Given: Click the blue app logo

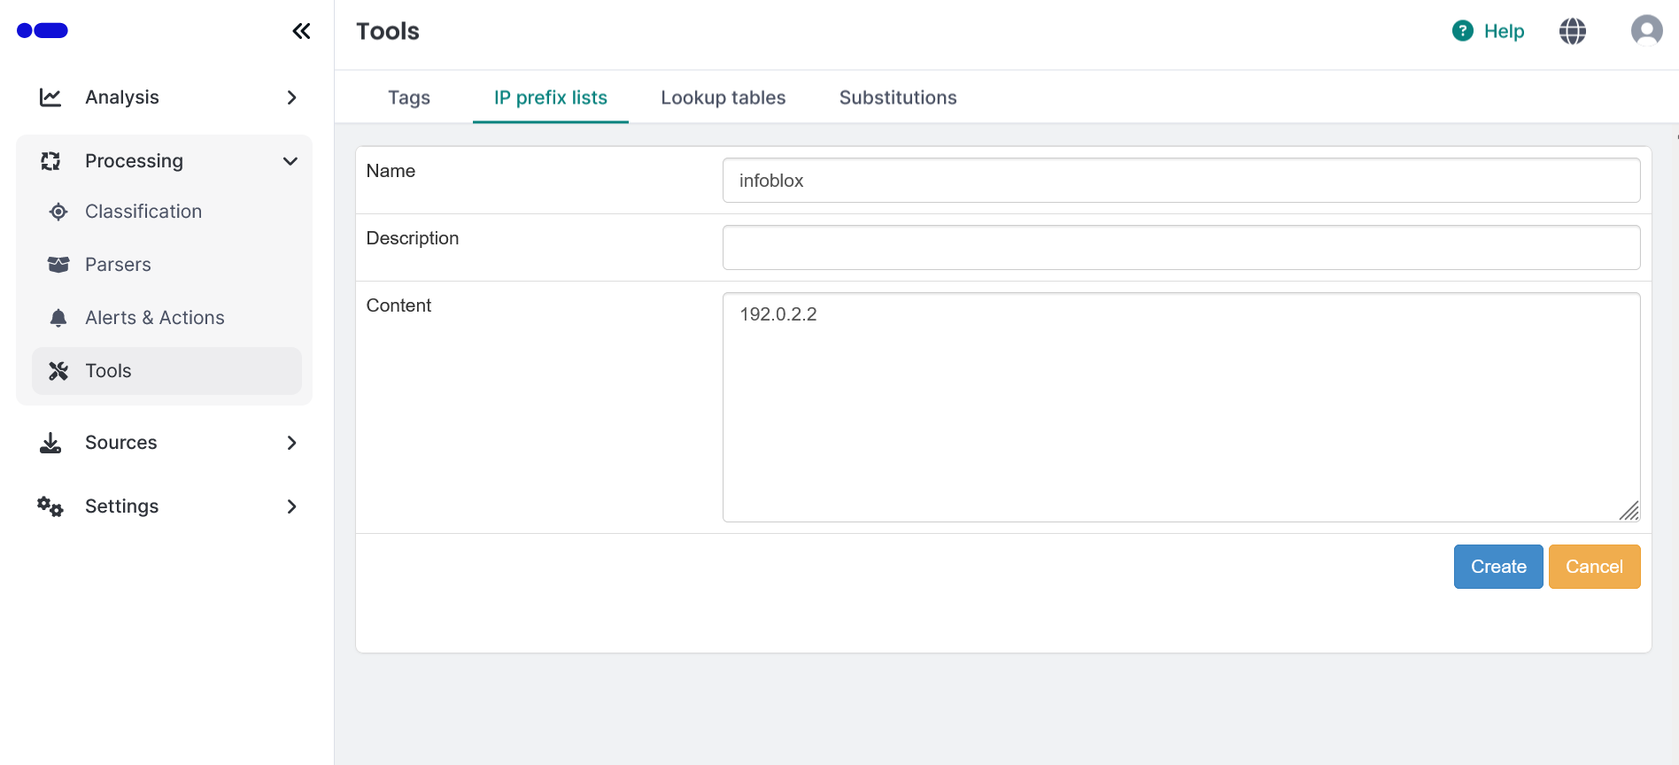Looking at the screenshot, I should tap(43, 31).
